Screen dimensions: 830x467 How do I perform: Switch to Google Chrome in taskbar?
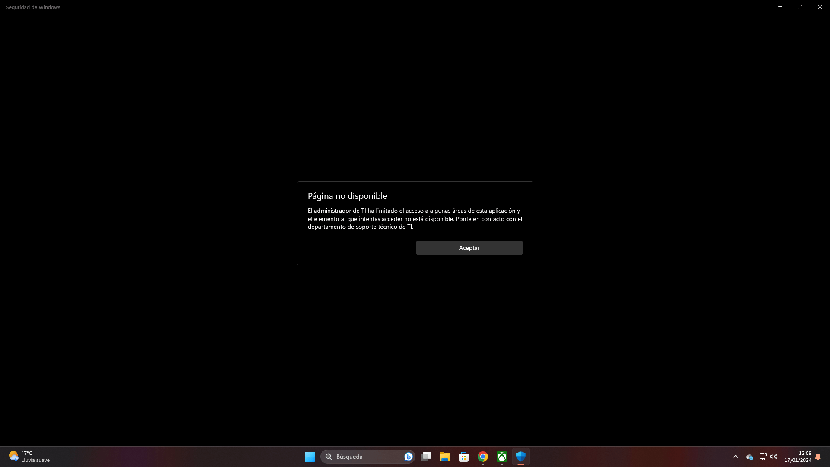[x=483, y=457]
